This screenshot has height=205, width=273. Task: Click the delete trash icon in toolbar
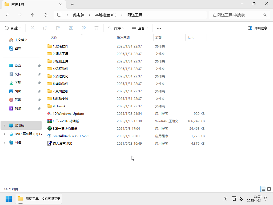97,28
